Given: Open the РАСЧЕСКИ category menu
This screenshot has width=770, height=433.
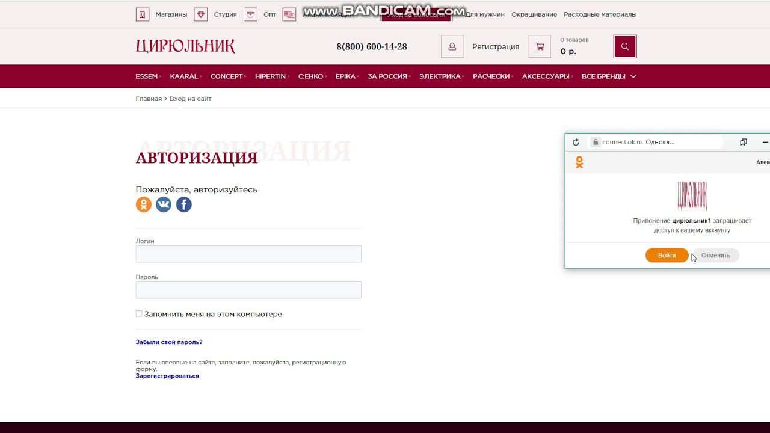Looking at the screenshot, I should (x=491, y=76).
